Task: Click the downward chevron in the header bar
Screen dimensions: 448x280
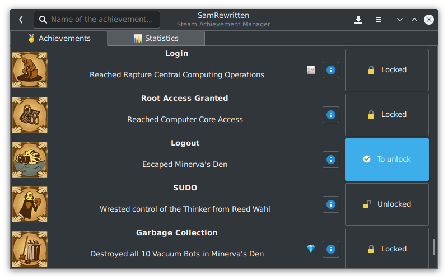Action: (400, 20)
